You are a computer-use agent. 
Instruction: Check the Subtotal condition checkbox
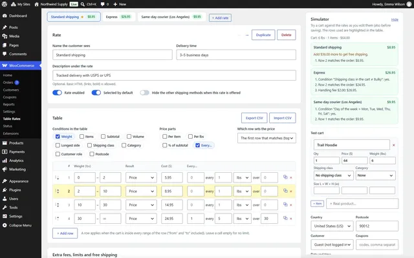tap(103, 136)
